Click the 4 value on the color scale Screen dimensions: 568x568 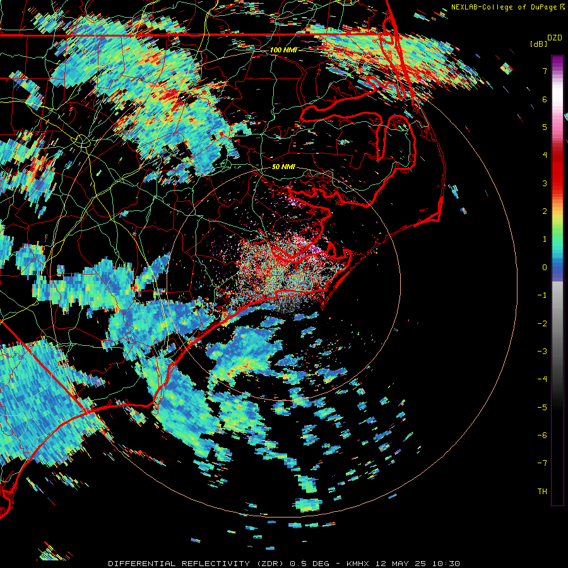(x=545, y=155)
